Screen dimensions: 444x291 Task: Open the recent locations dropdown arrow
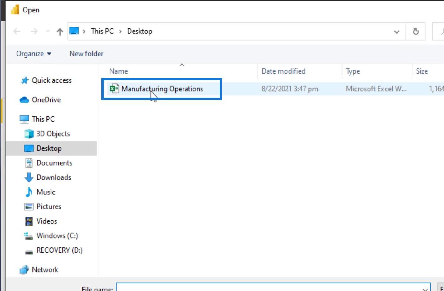[48, 31]
